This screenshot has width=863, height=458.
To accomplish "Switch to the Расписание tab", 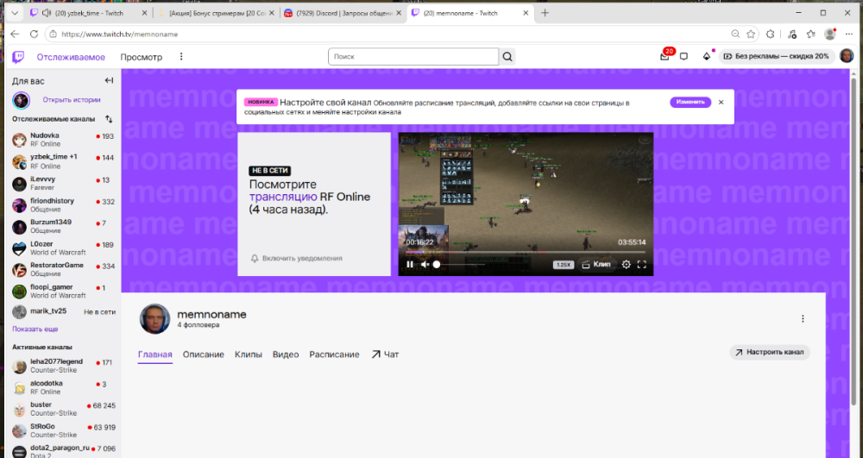I will 334,354.
